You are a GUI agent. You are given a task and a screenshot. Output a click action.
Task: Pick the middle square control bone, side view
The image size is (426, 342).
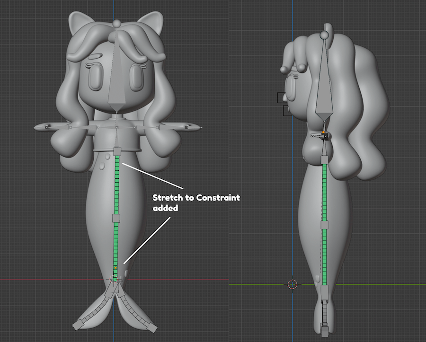(x=324, y=225)
